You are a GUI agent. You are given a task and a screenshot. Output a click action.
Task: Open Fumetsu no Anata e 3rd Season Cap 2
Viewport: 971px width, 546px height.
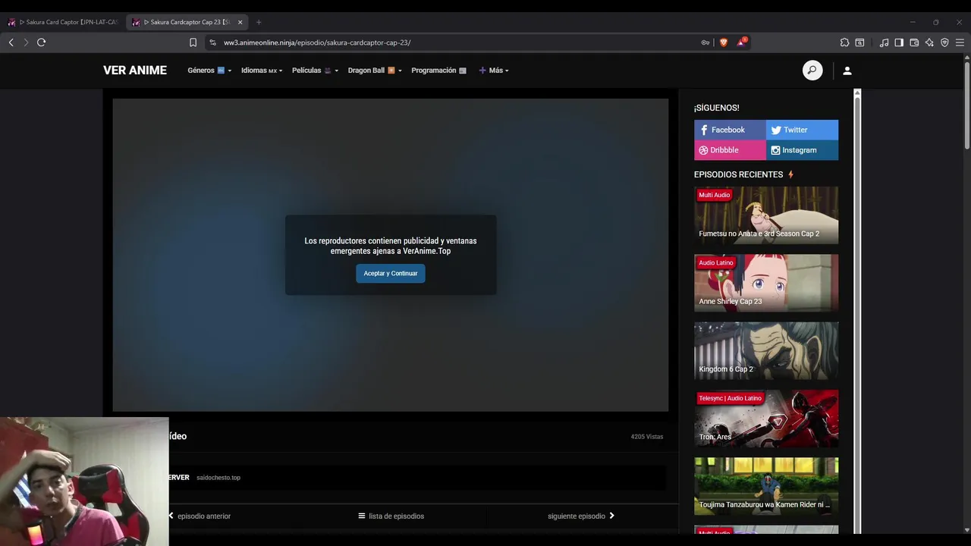click(x=766, y=215)
